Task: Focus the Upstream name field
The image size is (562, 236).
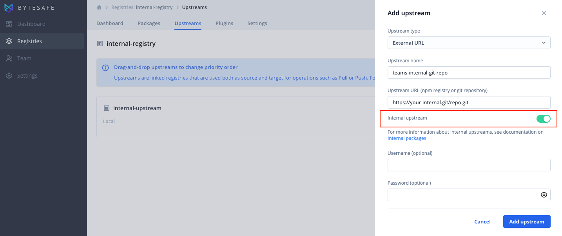Action: 469,73
